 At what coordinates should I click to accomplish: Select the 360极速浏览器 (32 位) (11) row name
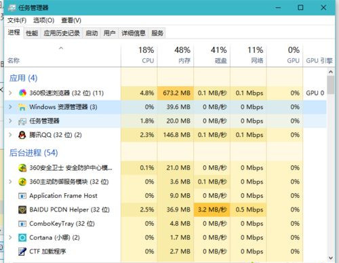click(x=66, y=93)
